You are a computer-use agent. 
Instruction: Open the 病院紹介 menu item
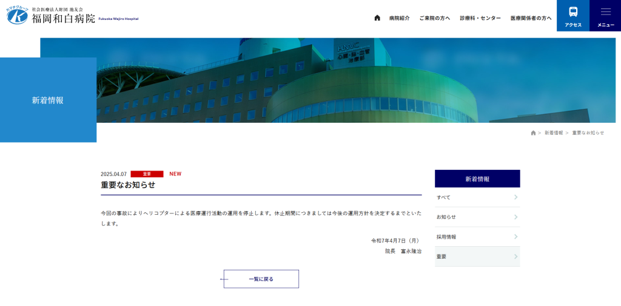399,18
